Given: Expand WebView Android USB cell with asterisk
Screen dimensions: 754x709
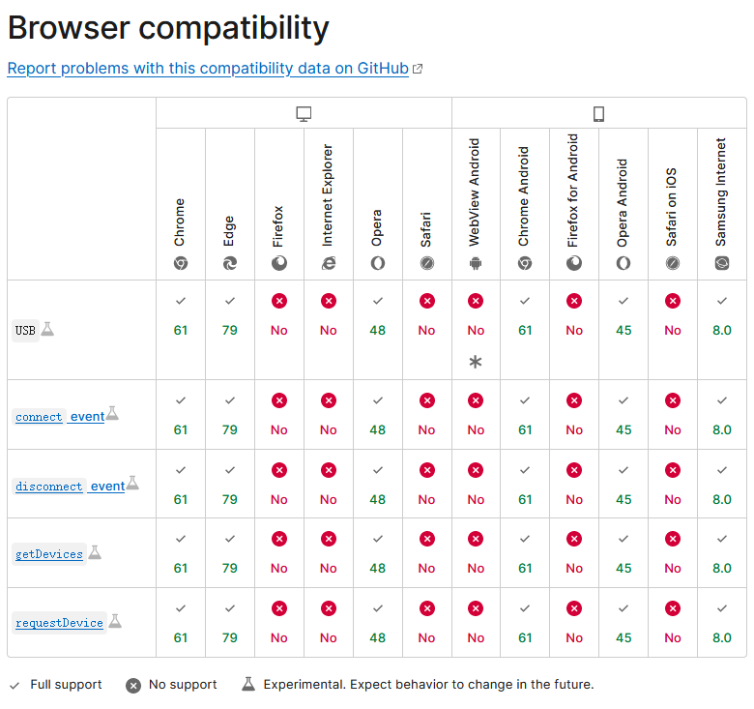Looking at the screenshot, I should click(x=476, y=331).
